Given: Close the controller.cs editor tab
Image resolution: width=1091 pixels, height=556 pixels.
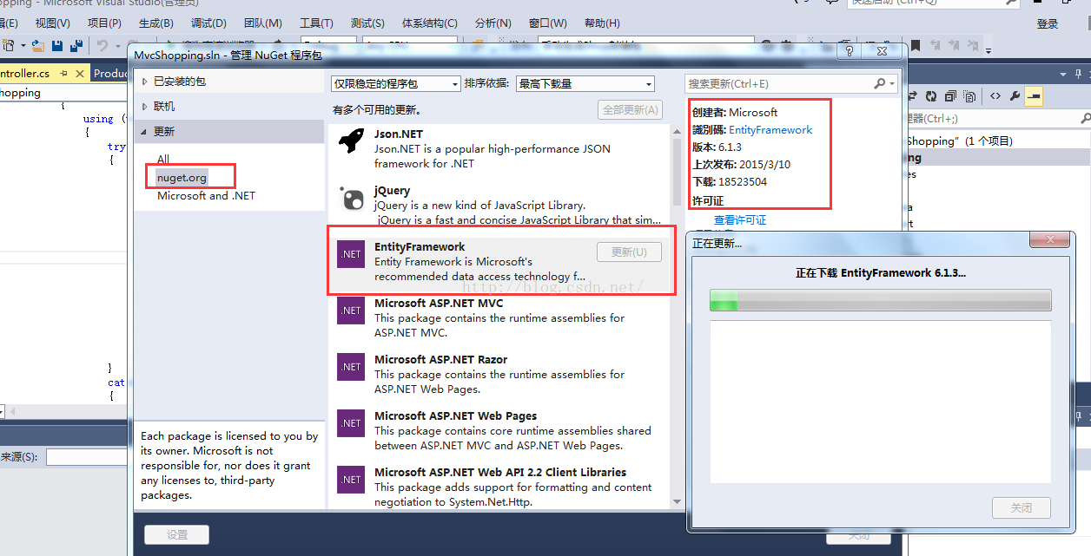Looking at the screenshot, I should click(x=78, y=74).
